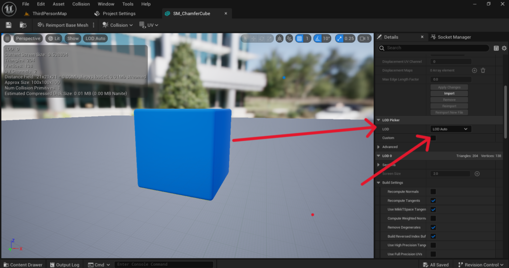509x268 pixels.
Task: Toggle grid snapping icon
Action: click(299, 39)
